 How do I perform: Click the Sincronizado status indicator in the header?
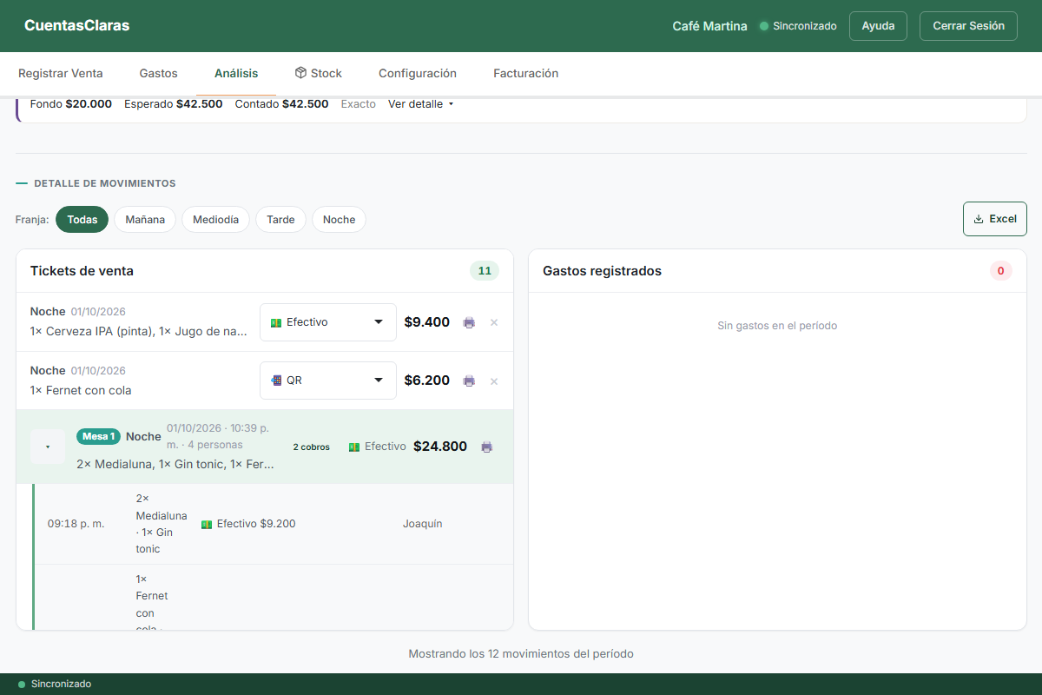(798, 26)
